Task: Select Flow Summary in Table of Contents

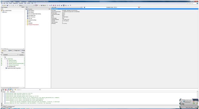Action: [x=31, y=11]
